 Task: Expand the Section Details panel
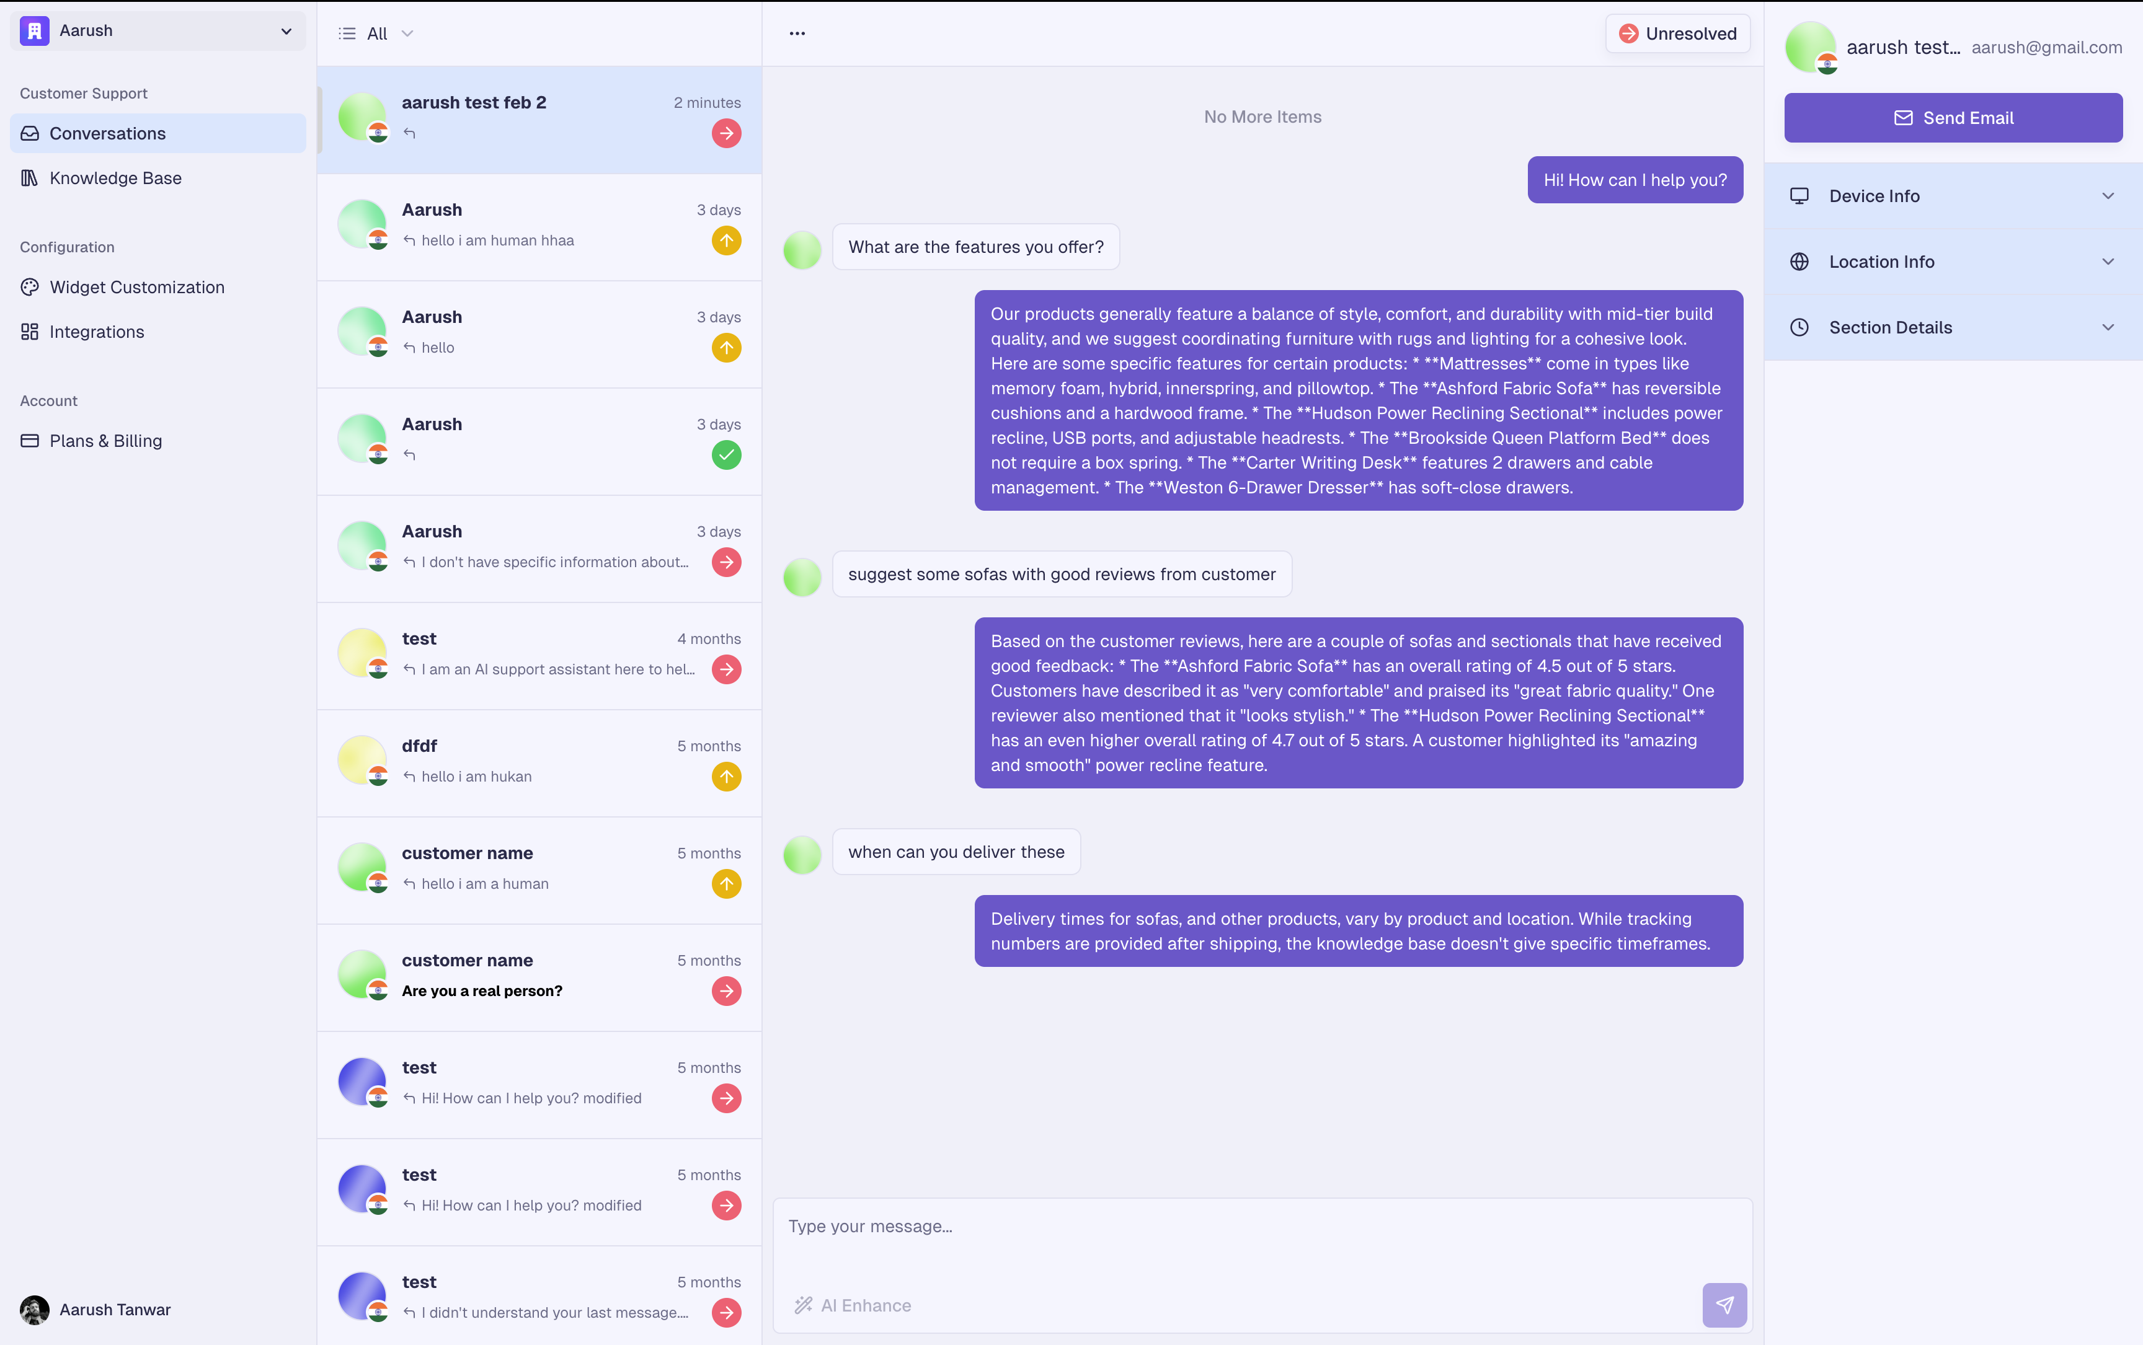coord(1953,327)
